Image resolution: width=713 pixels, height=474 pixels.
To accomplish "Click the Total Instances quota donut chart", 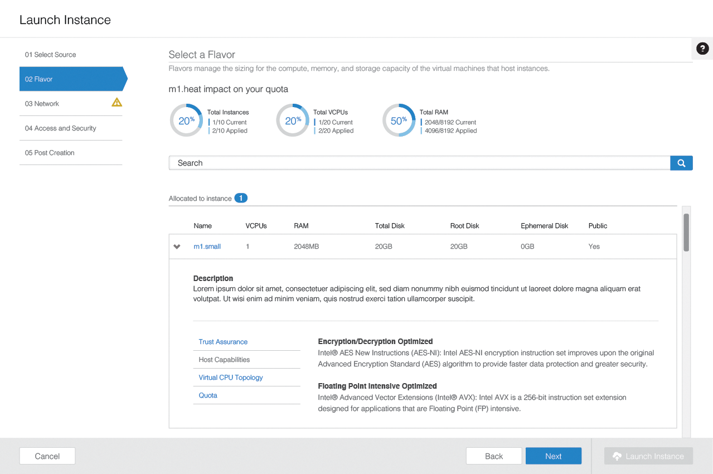I will point(186,120).
